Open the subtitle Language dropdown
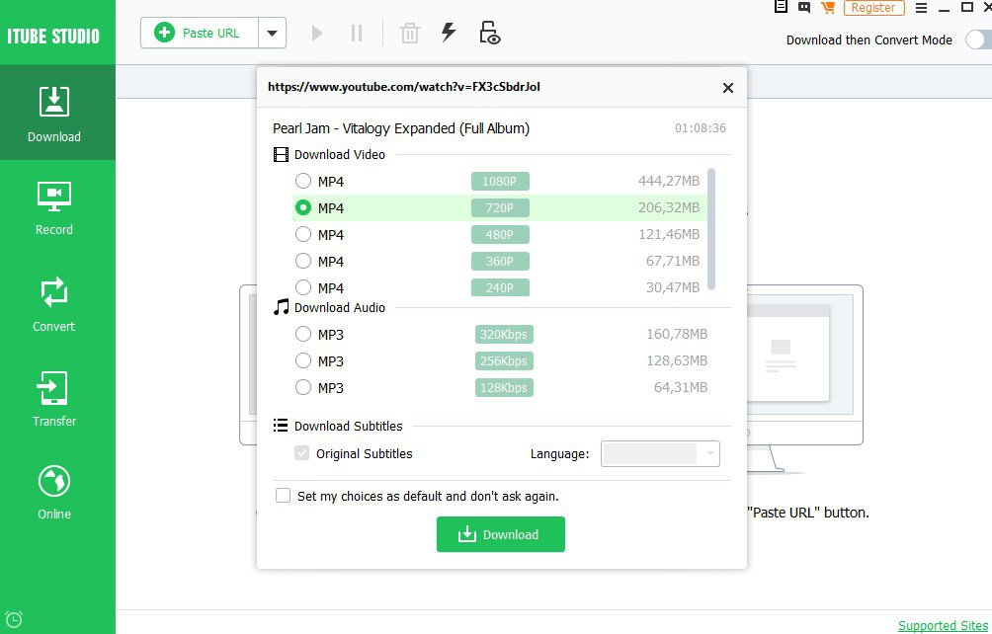The height and width of the screenshot is (634, 992). 660,454
